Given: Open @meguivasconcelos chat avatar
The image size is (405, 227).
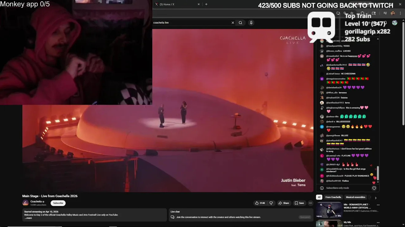Looking at the screenshot, I should tap(322, 79).
